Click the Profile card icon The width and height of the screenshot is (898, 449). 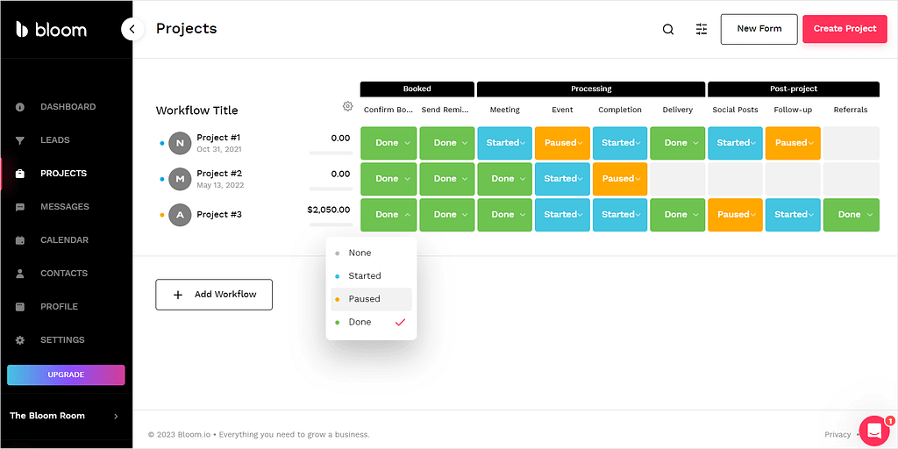click(x=20, y=306)
